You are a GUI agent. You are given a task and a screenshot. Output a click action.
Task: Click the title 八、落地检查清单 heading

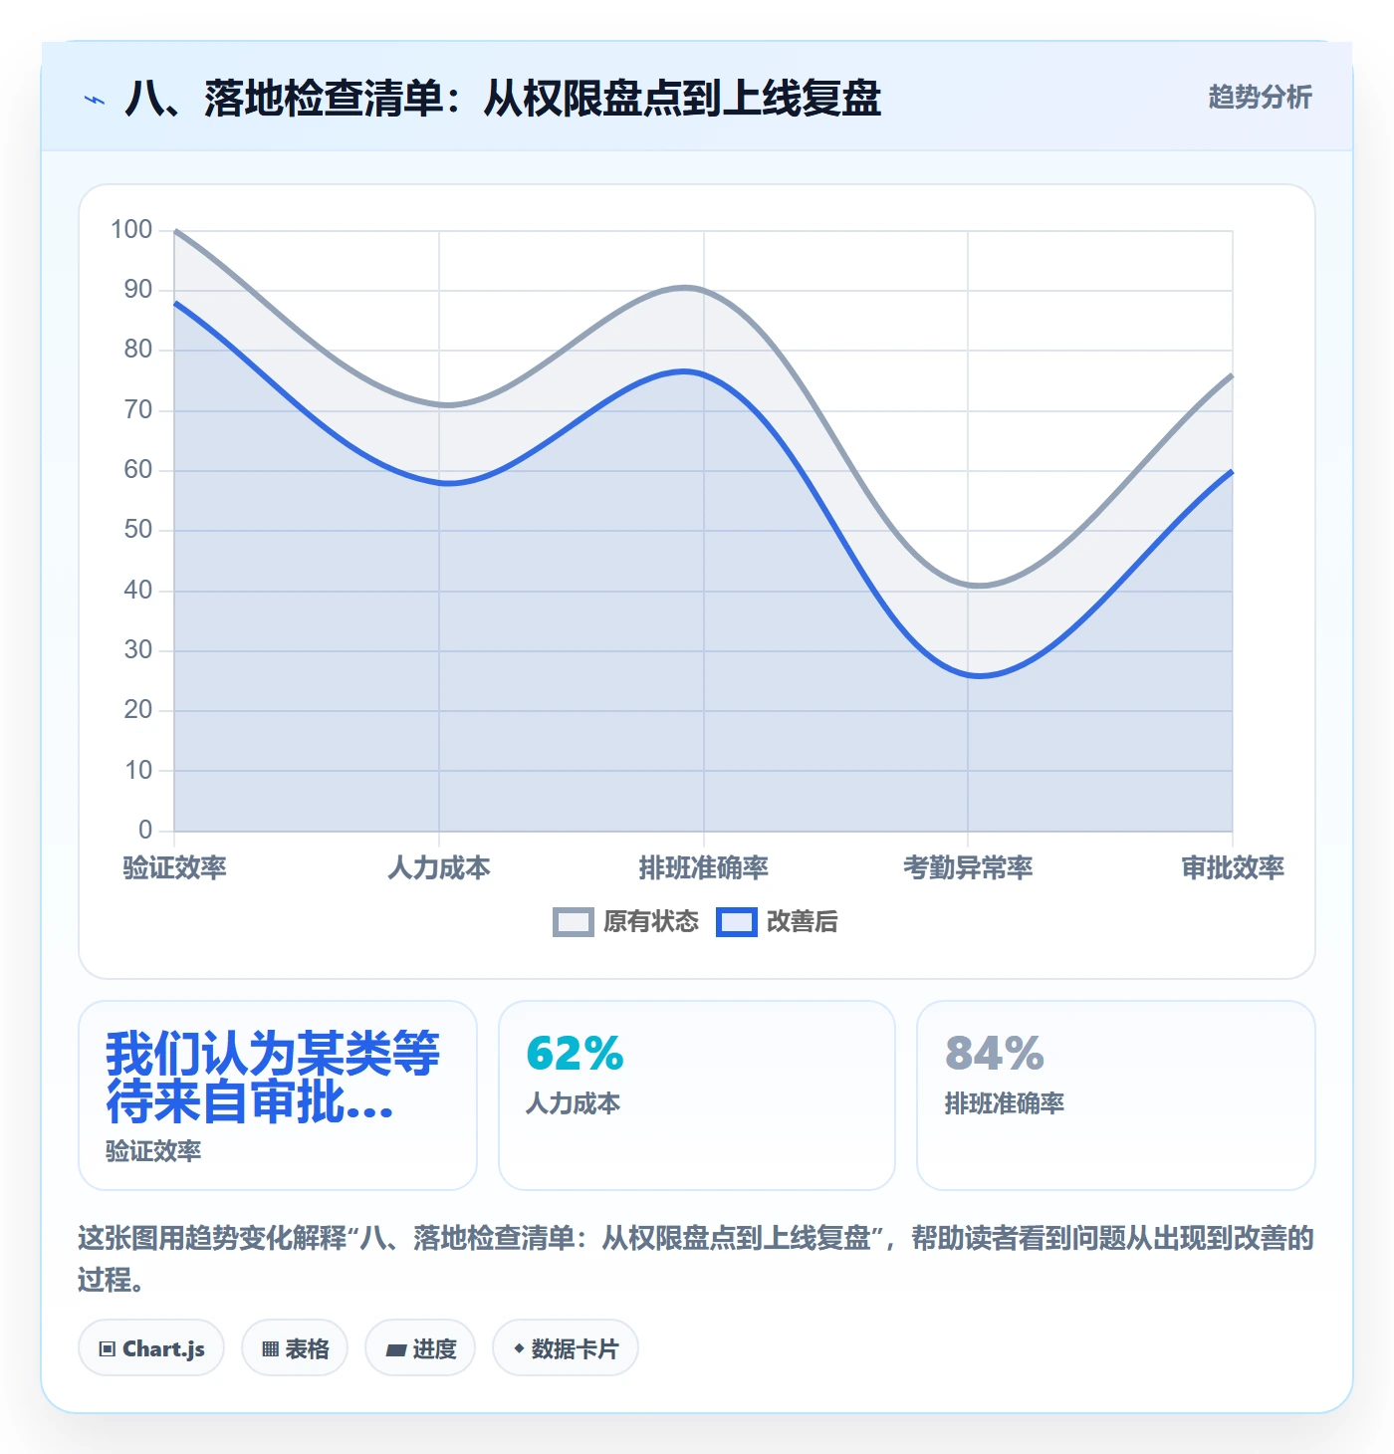(503, 99)
